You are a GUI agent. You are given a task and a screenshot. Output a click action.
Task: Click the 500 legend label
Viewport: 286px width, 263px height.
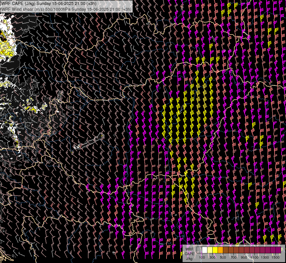tap(223, 257)
